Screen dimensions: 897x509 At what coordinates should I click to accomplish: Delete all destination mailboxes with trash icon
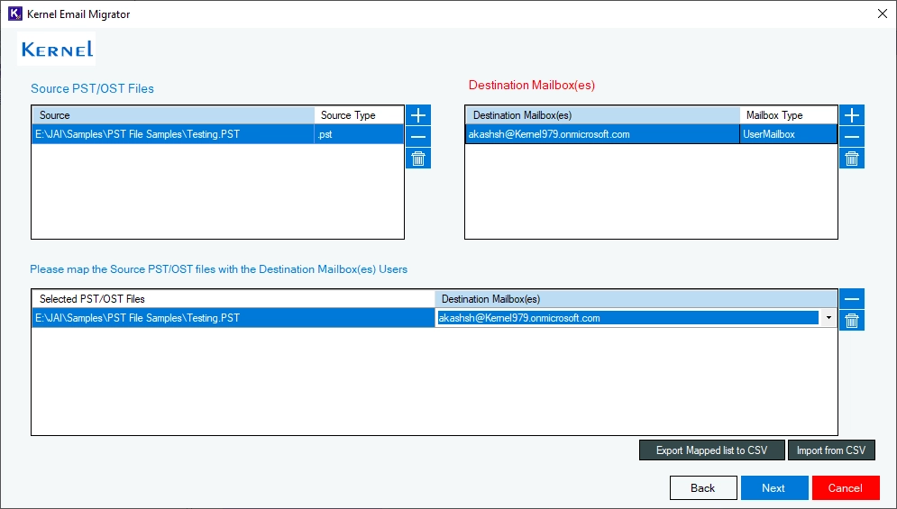[x=852, y=159]
